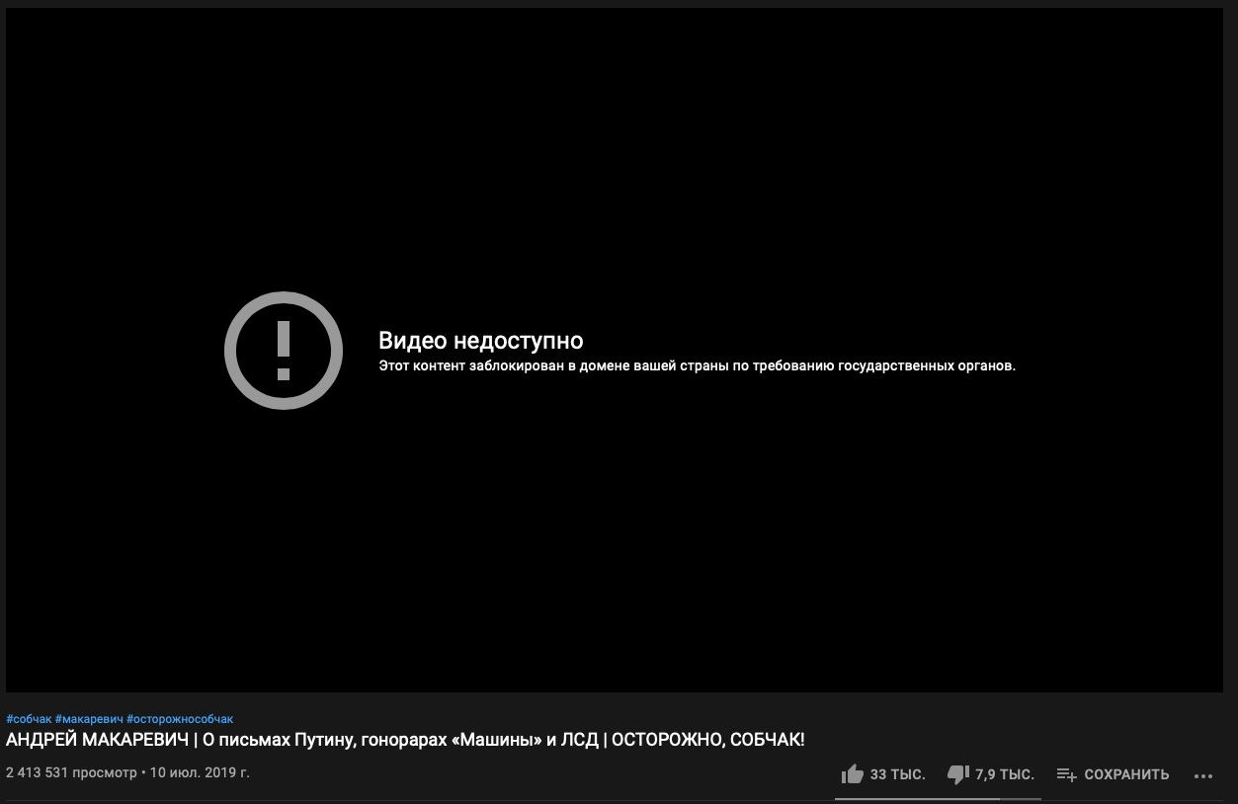Viewport: 1238px width, 804px height.
Task: Like the video with thumbs-up icon
Action: tap(852, 774)
